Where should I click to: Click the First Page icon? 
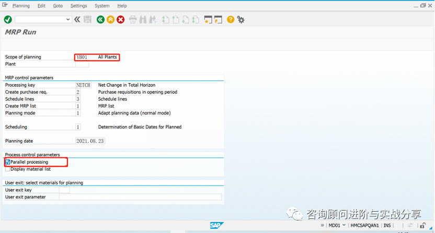(166, 20)
